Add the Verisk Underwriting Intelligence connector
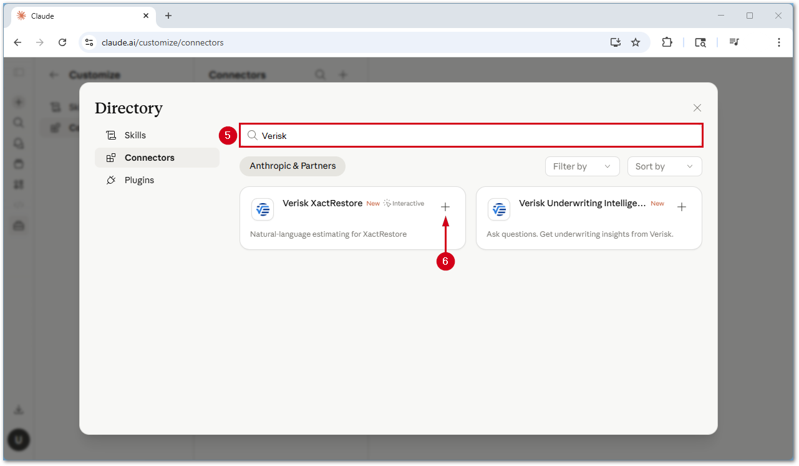Screen dimensions: 799x466 (x=682, y=207)
